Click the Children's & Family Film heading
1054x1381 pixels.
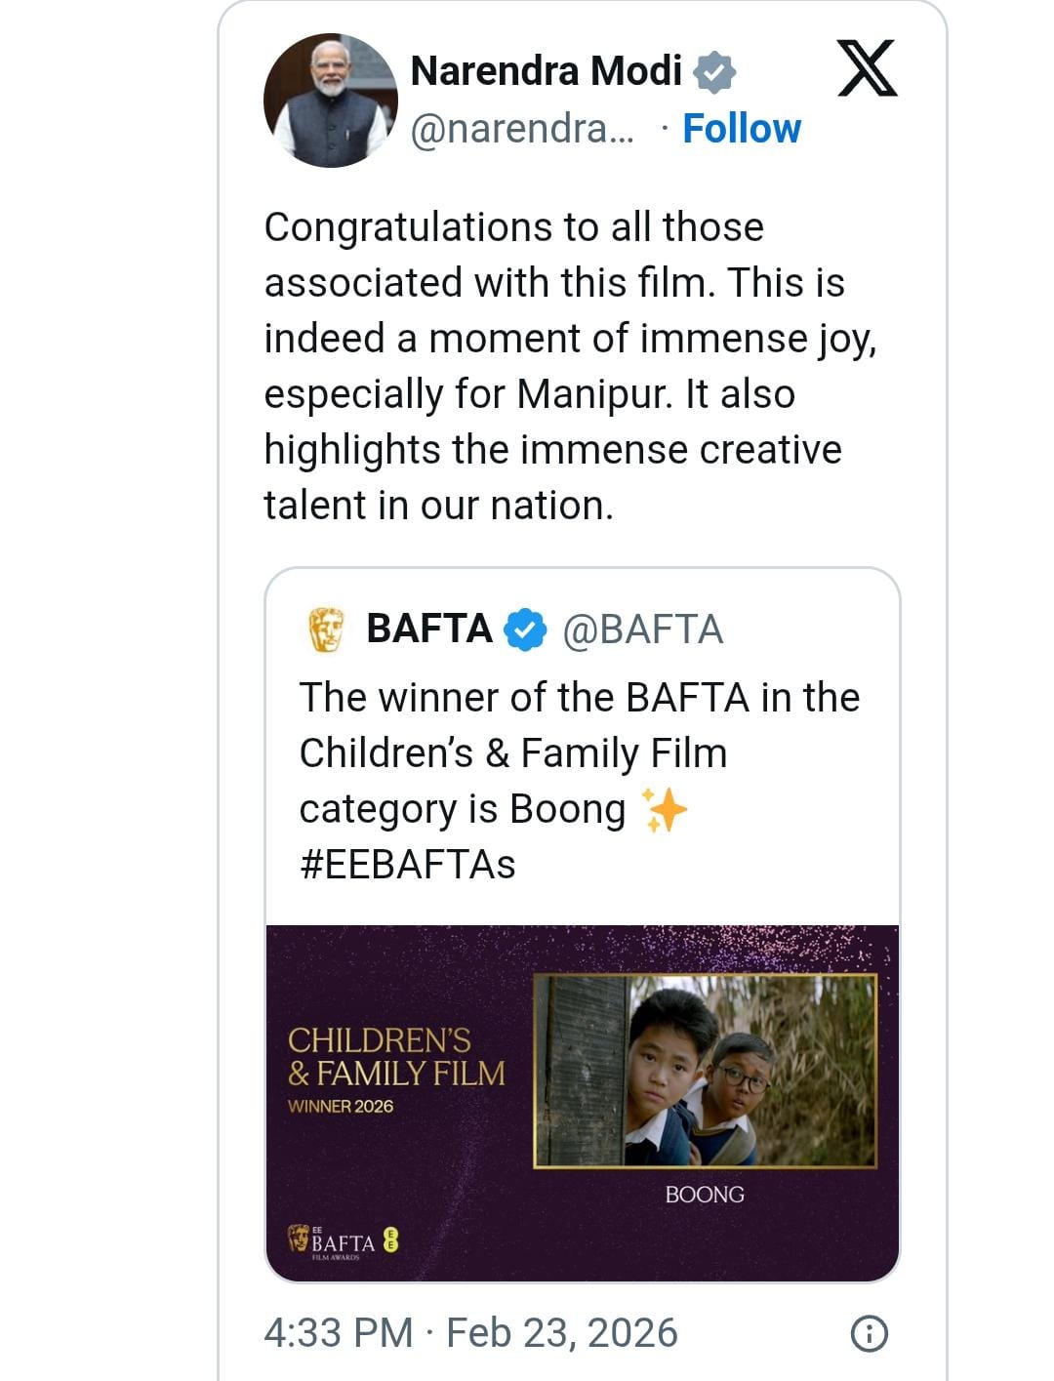click(395, 1057)
